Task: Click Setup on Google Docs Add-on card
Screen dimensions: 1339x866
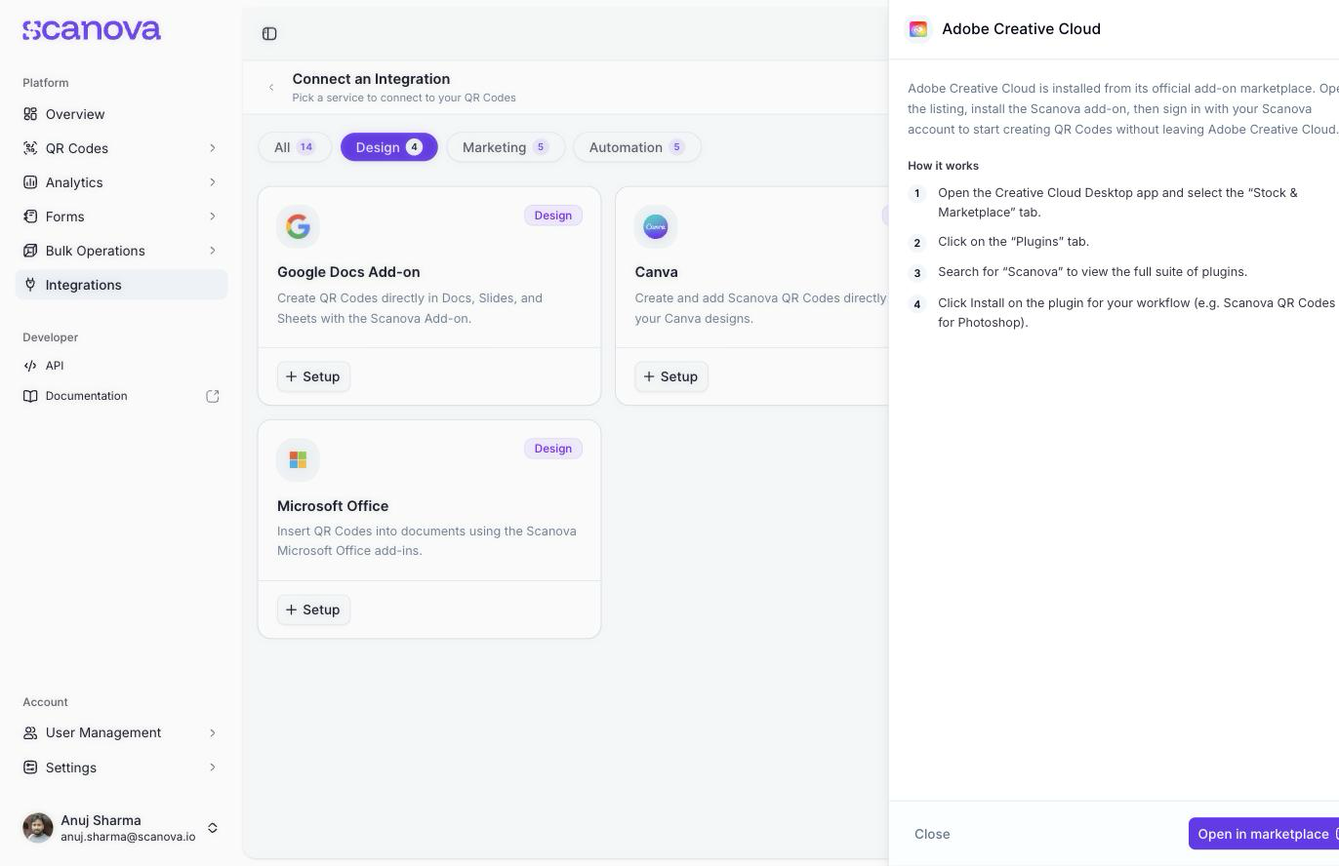Action: pos(313,376)
